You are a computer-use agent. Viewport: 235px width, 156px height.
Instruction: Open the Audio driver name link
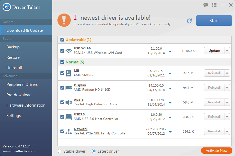click(79, 100)
